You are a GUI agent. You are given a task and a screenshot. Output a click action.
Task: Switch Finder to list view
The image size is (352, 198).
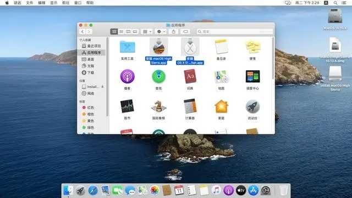121,32
